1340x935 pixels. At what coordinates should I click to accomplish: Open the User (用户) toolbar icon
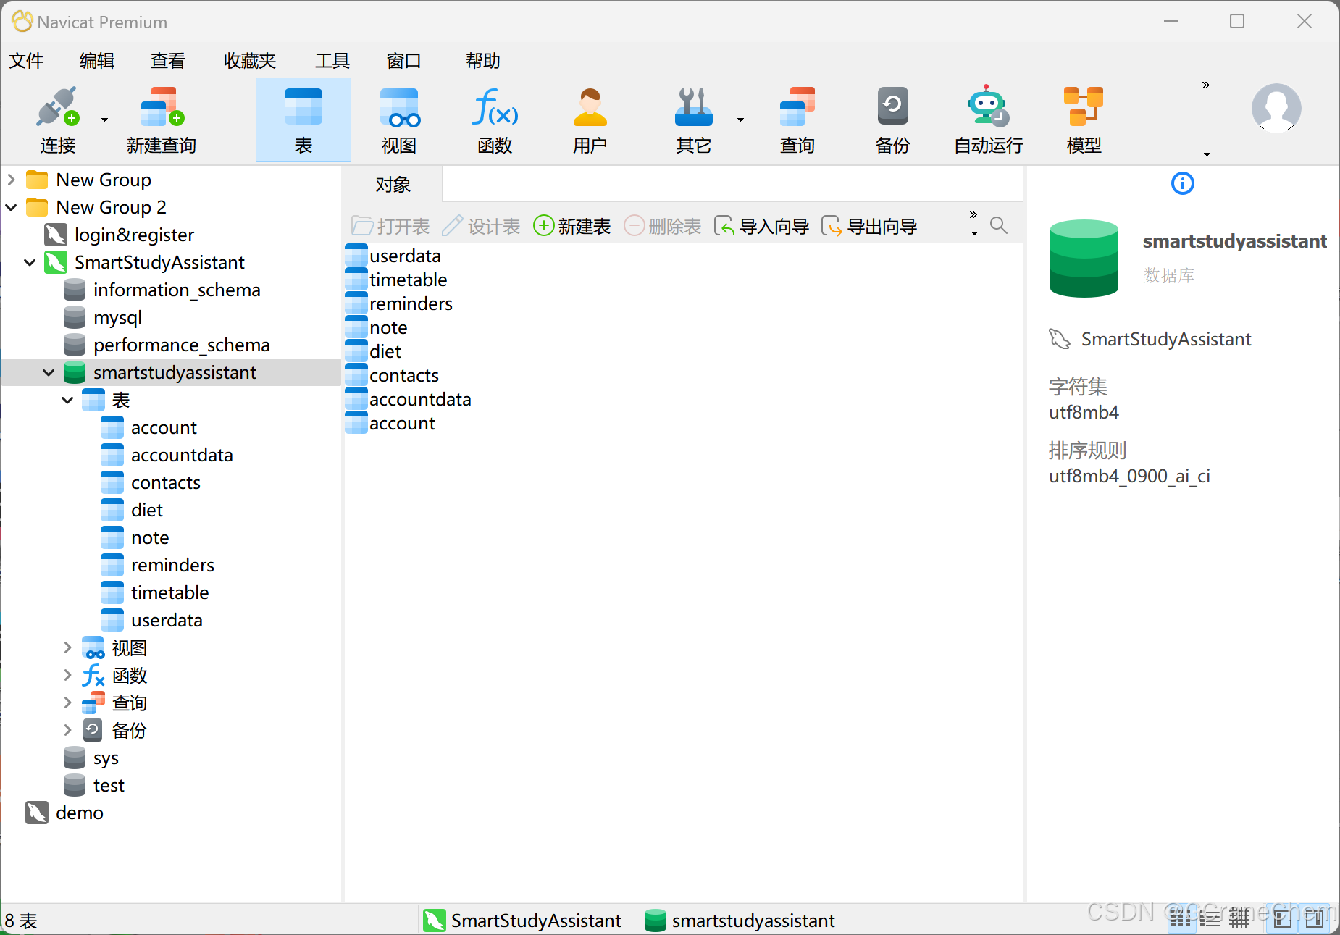click(590, 120)
